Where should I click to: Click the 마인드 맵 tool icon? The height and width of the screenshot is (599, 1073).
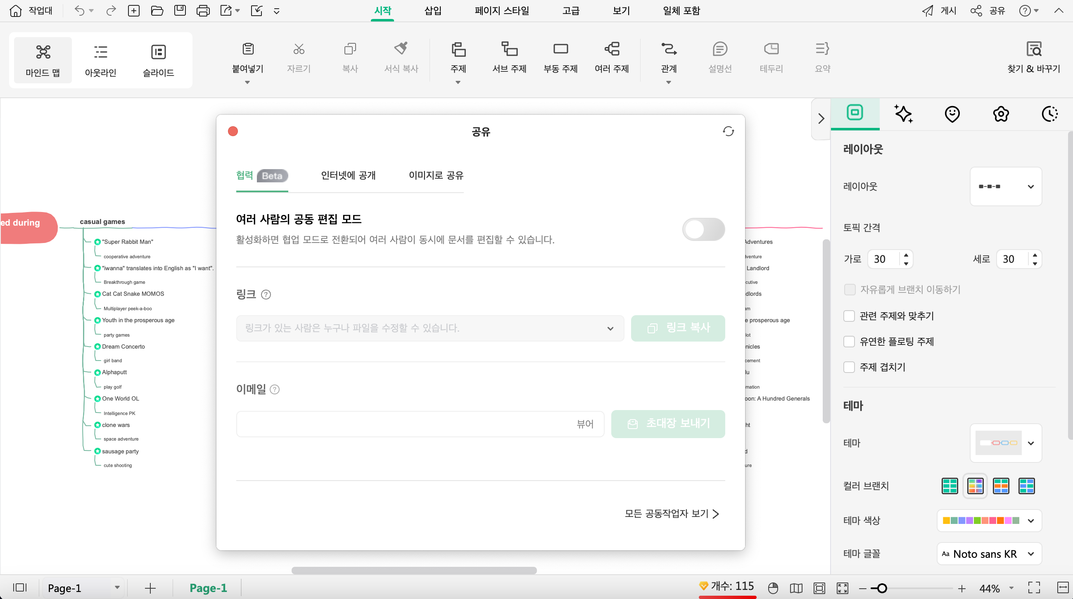click(x=42, y=60)
